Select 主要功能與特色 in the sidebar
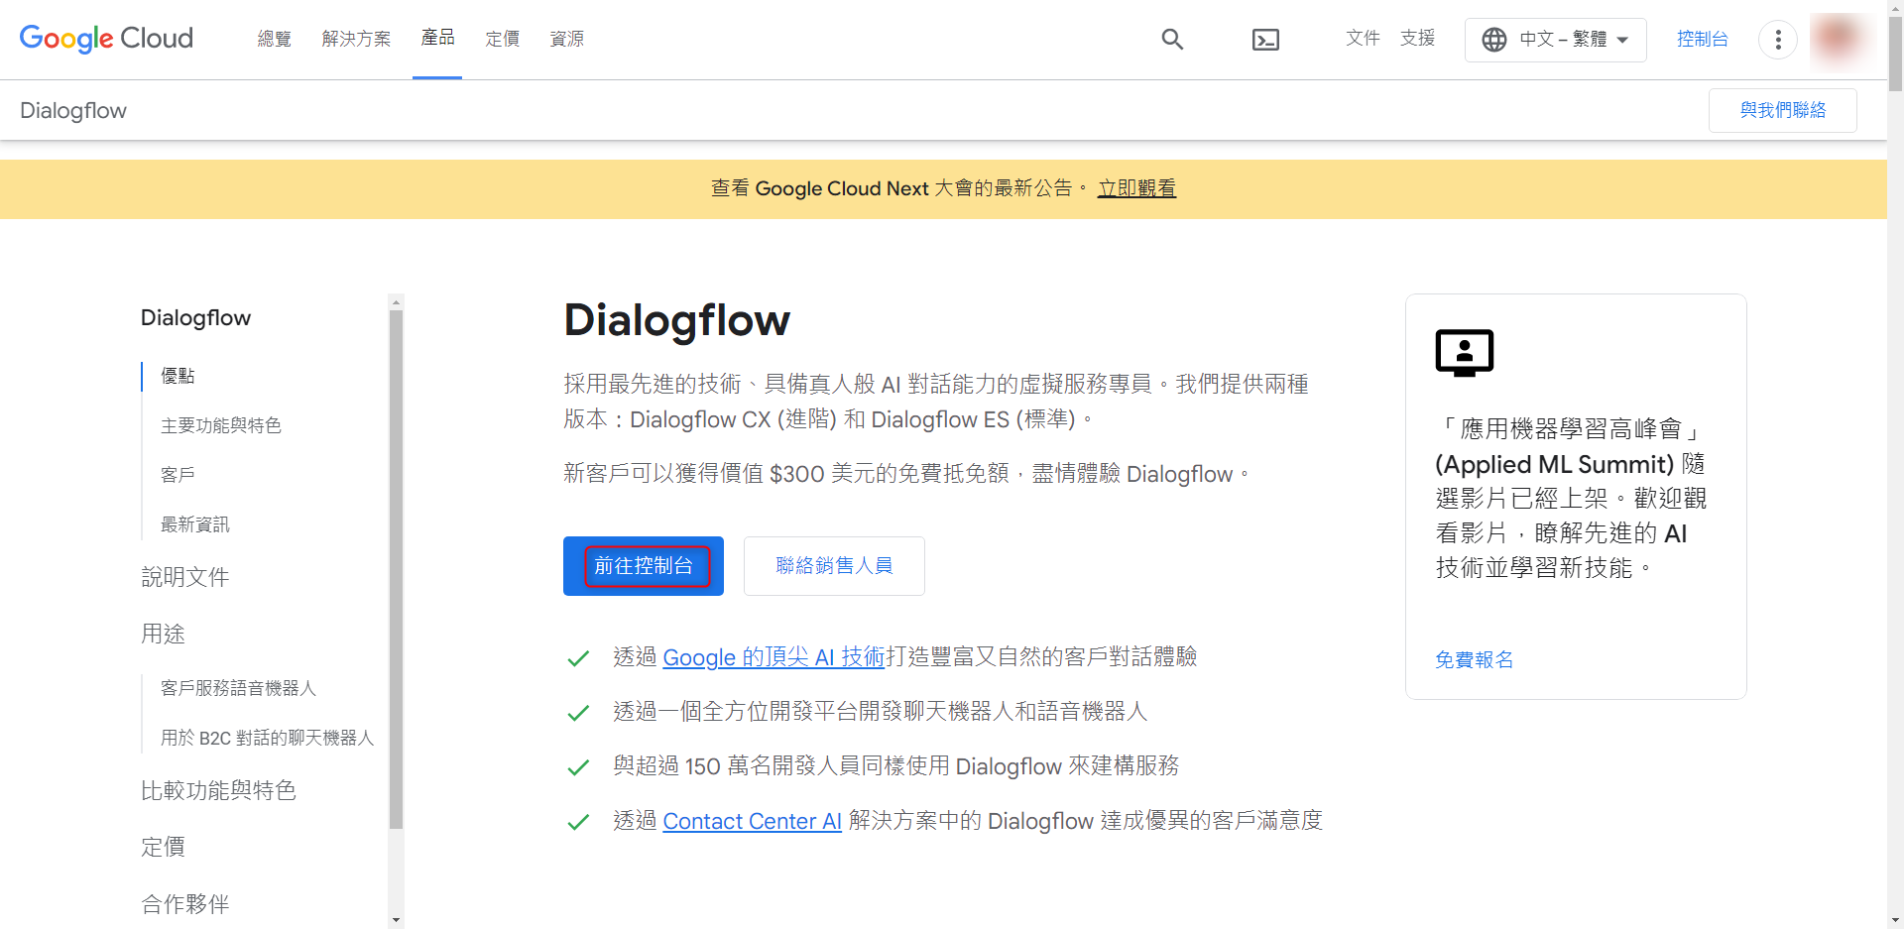Image resolution: width=1904 pixels, height=929 pixels. [x=221, y=425]
